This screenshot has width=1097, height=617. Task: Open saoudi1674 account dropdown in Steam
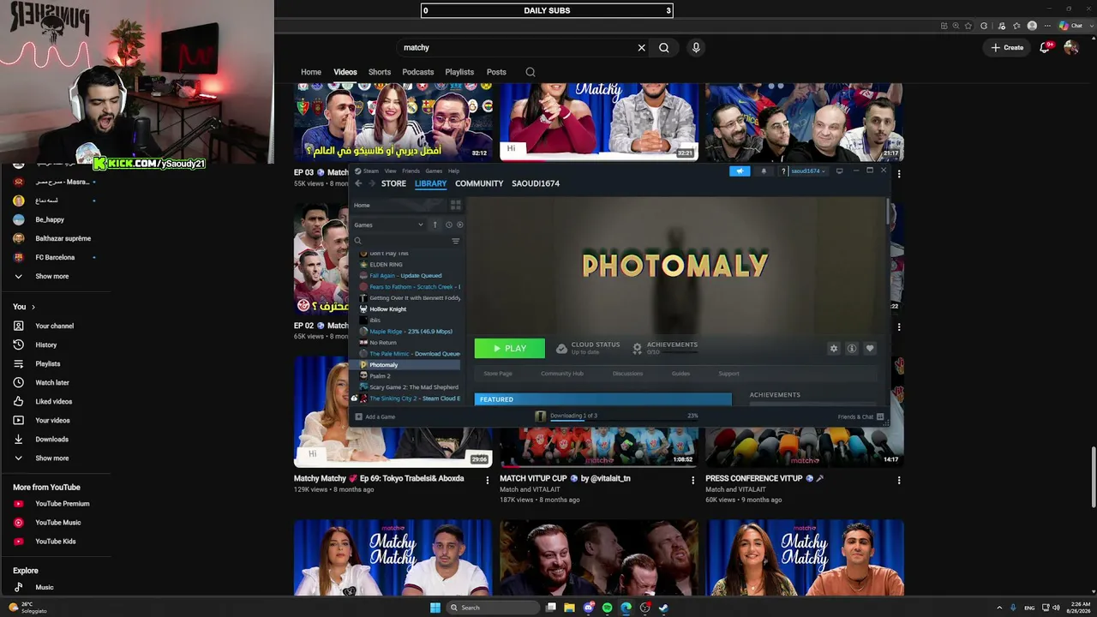tap(806, 171)
